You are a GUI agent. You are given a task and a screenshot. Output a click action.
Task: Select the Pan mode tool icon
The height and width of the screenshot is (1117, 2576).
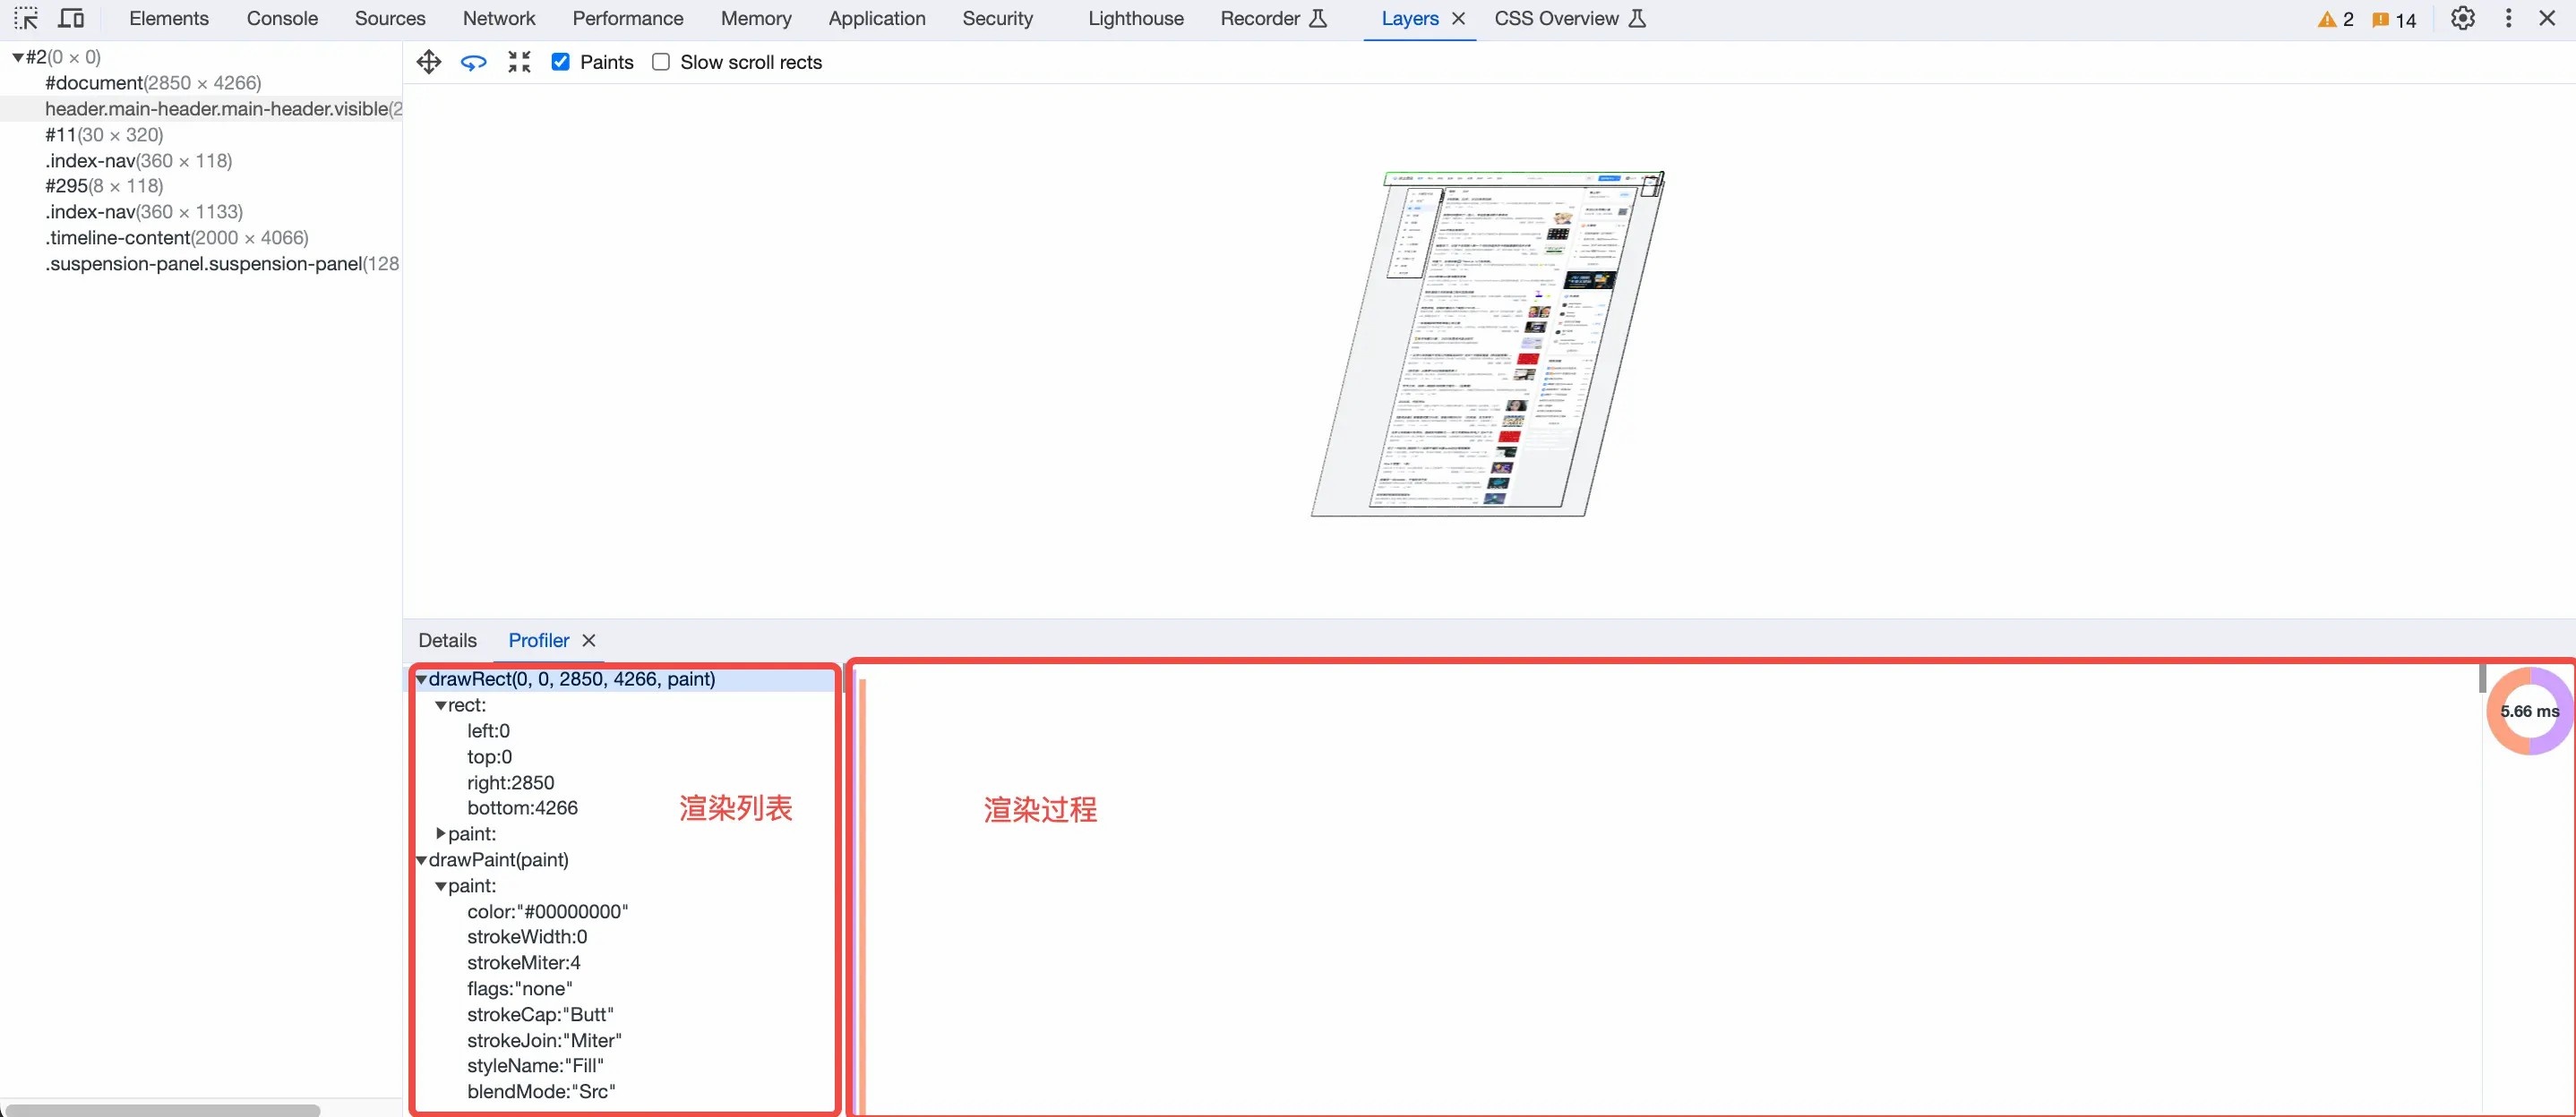point(429,62)
